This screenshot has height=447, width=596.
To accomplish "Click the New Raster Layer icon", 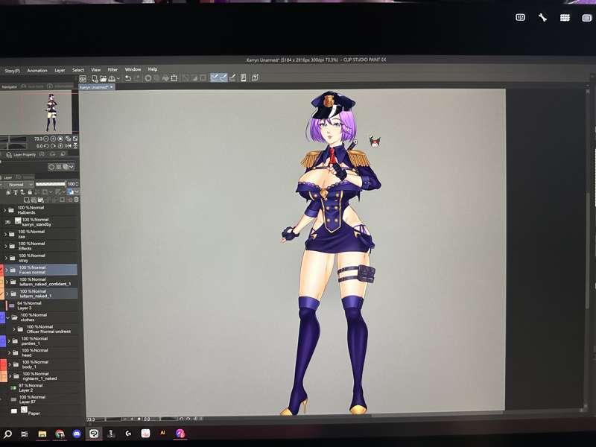I will coord(26,200).
